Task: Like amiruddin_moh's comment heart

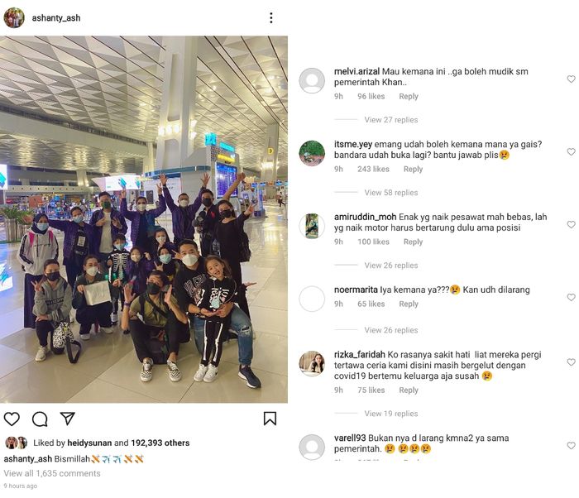Action: click(572, 225)
